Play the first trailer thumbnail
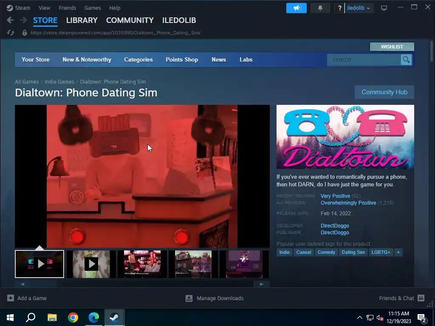This screenshot has height=326, width=435. 40,264
